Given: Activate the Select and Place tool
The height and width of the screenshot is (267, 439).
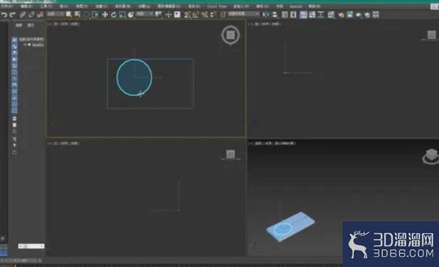Looking at the screenshot, I should (130, 15).
